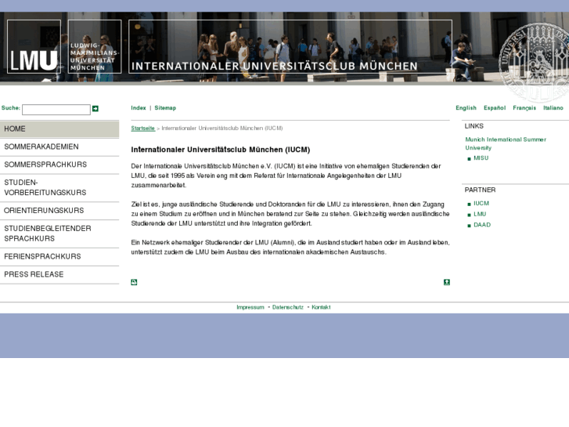
Task: Switch language to English
Action: coord(466,108)
